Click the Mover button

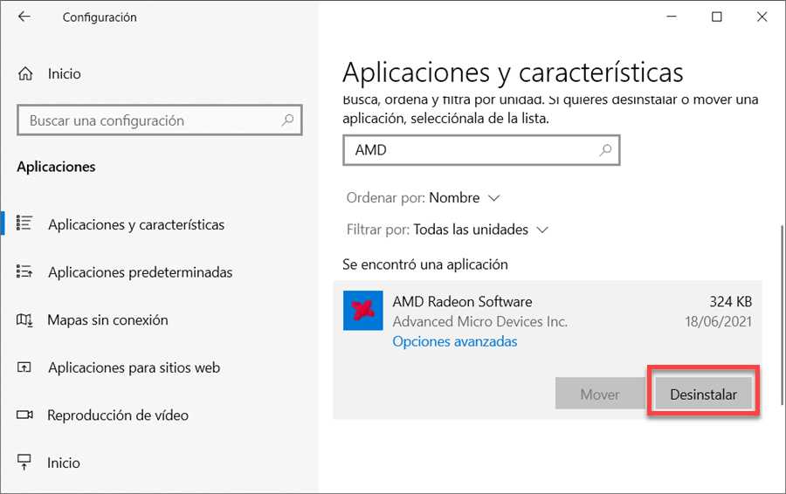pos(599,395)
